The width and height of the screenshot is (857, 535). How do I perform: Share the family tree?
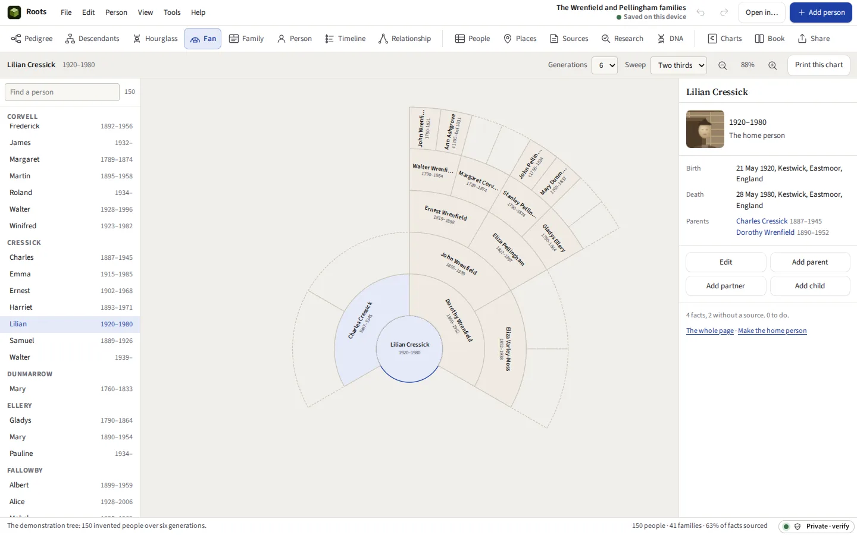click(x=814, y=39)
